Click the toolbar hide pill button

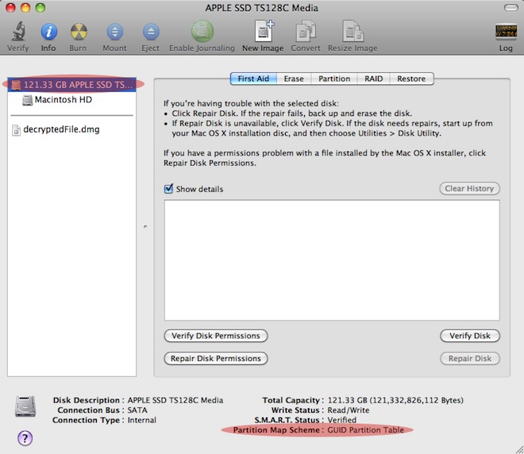[511, 8]
